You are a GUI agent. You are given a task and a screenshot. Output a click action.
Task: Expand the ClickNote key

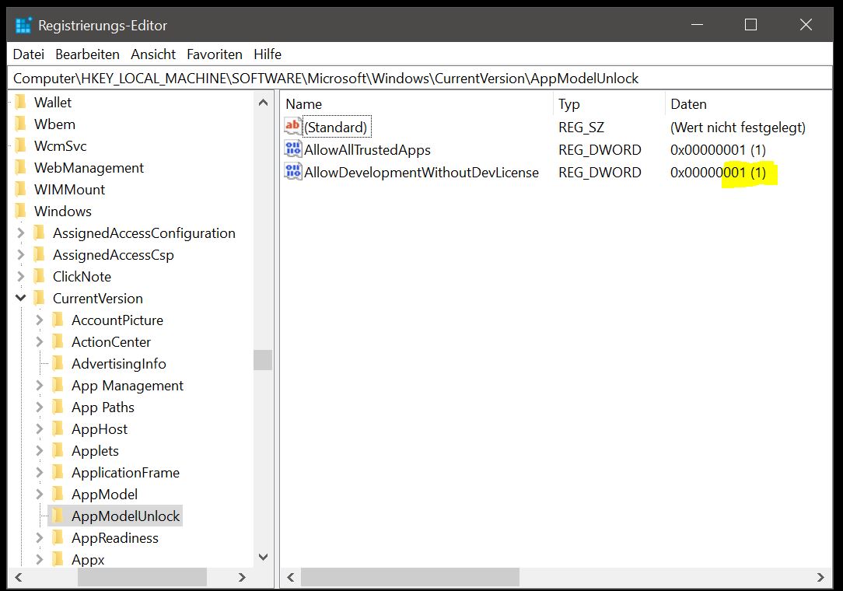click(x=20, y=276)
